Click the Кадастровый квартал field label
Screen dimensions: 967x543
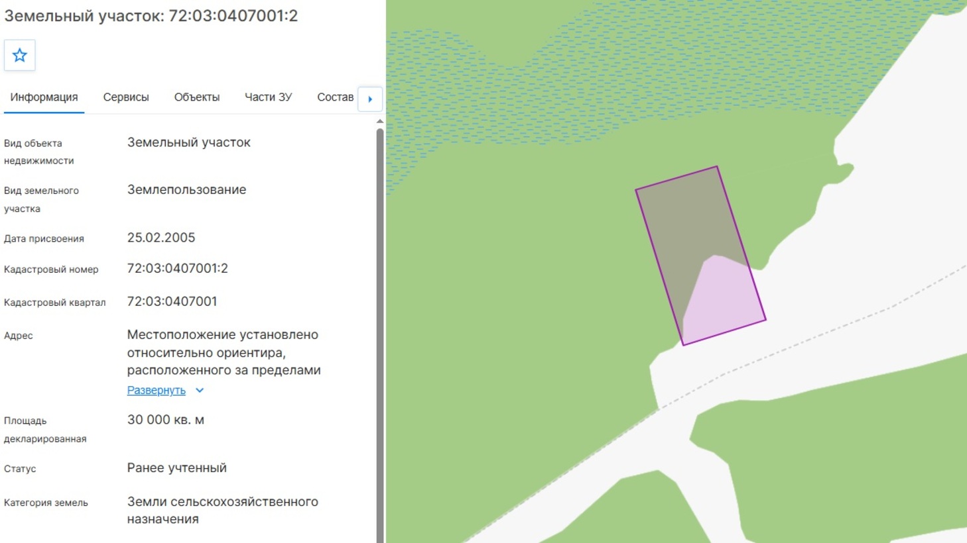[x=55, y=303]
